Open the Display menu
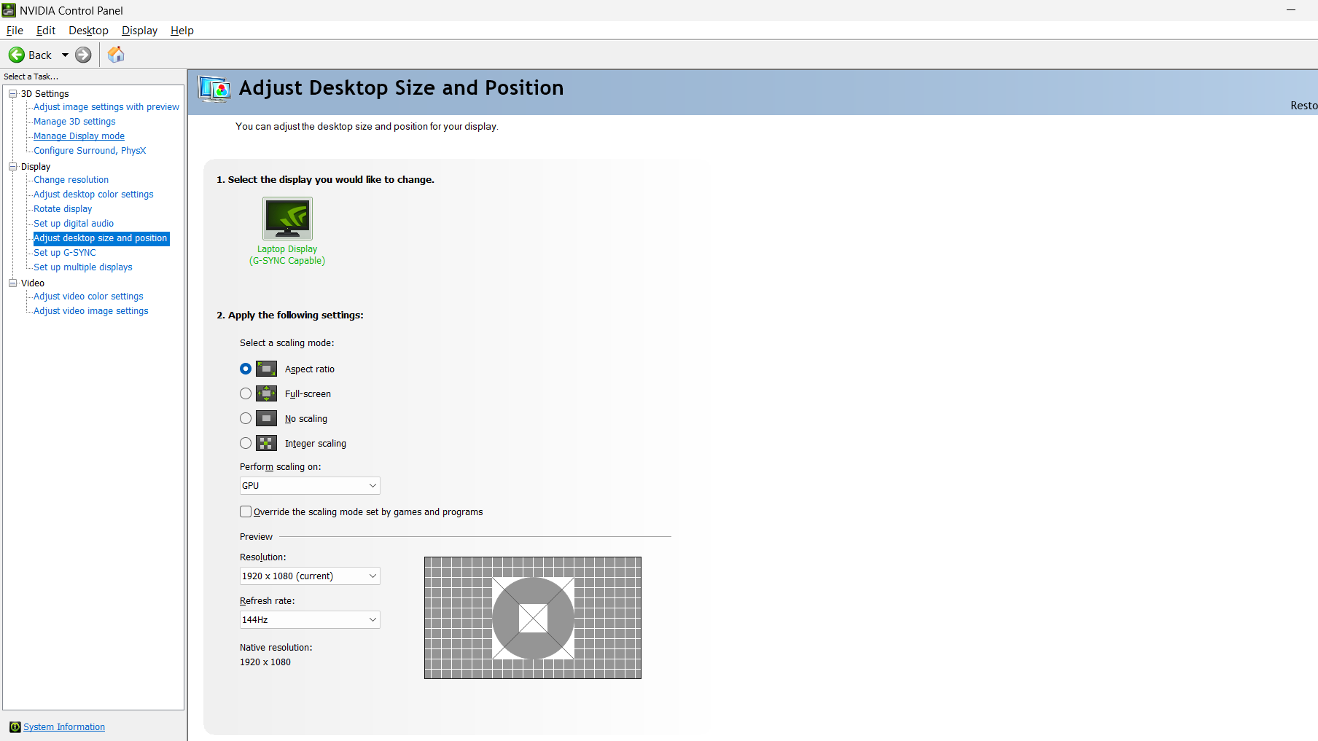This screenshot has width=1318, height=741. 139,31
